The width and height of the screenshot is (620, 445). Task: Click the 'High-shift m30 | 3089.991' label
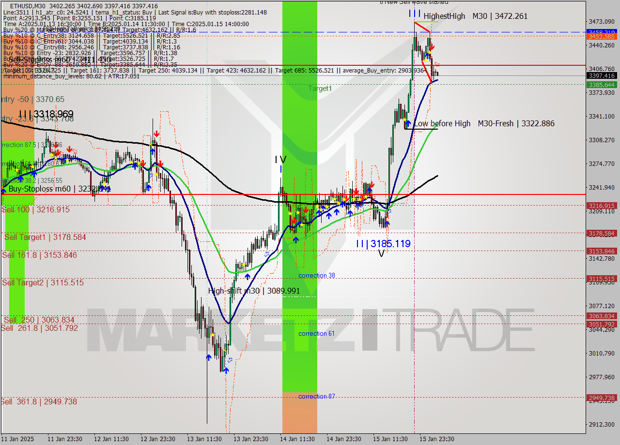pos(254,291)
